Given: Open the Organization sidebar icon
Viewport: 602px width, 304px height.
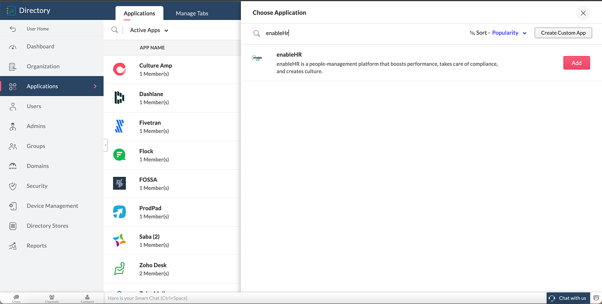Looking at the screenshot, I should click(13, 67).
